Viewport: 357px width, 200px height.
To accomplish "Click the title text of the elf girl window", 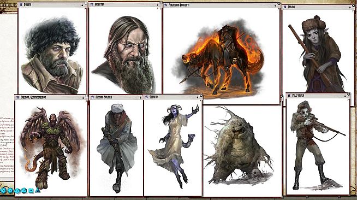I will click(x=291, y=7).
